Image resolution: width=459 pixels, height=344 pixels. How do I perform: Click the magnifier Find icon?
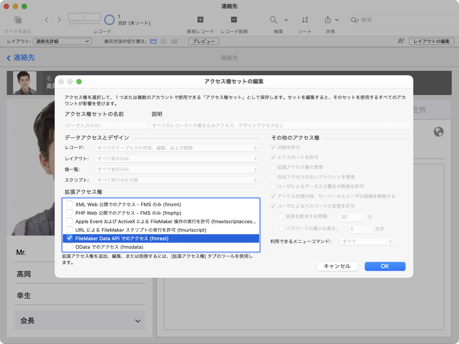273,20
